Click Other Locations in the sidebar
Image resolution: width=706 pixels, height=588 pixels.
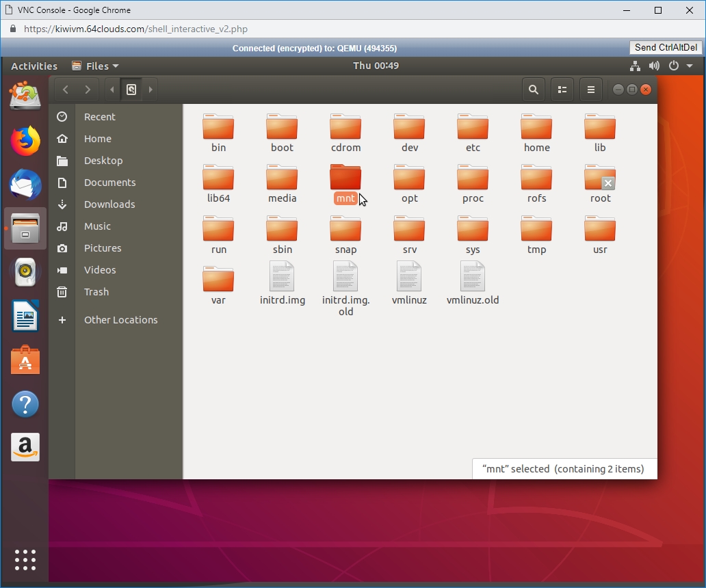pos(120,320)
